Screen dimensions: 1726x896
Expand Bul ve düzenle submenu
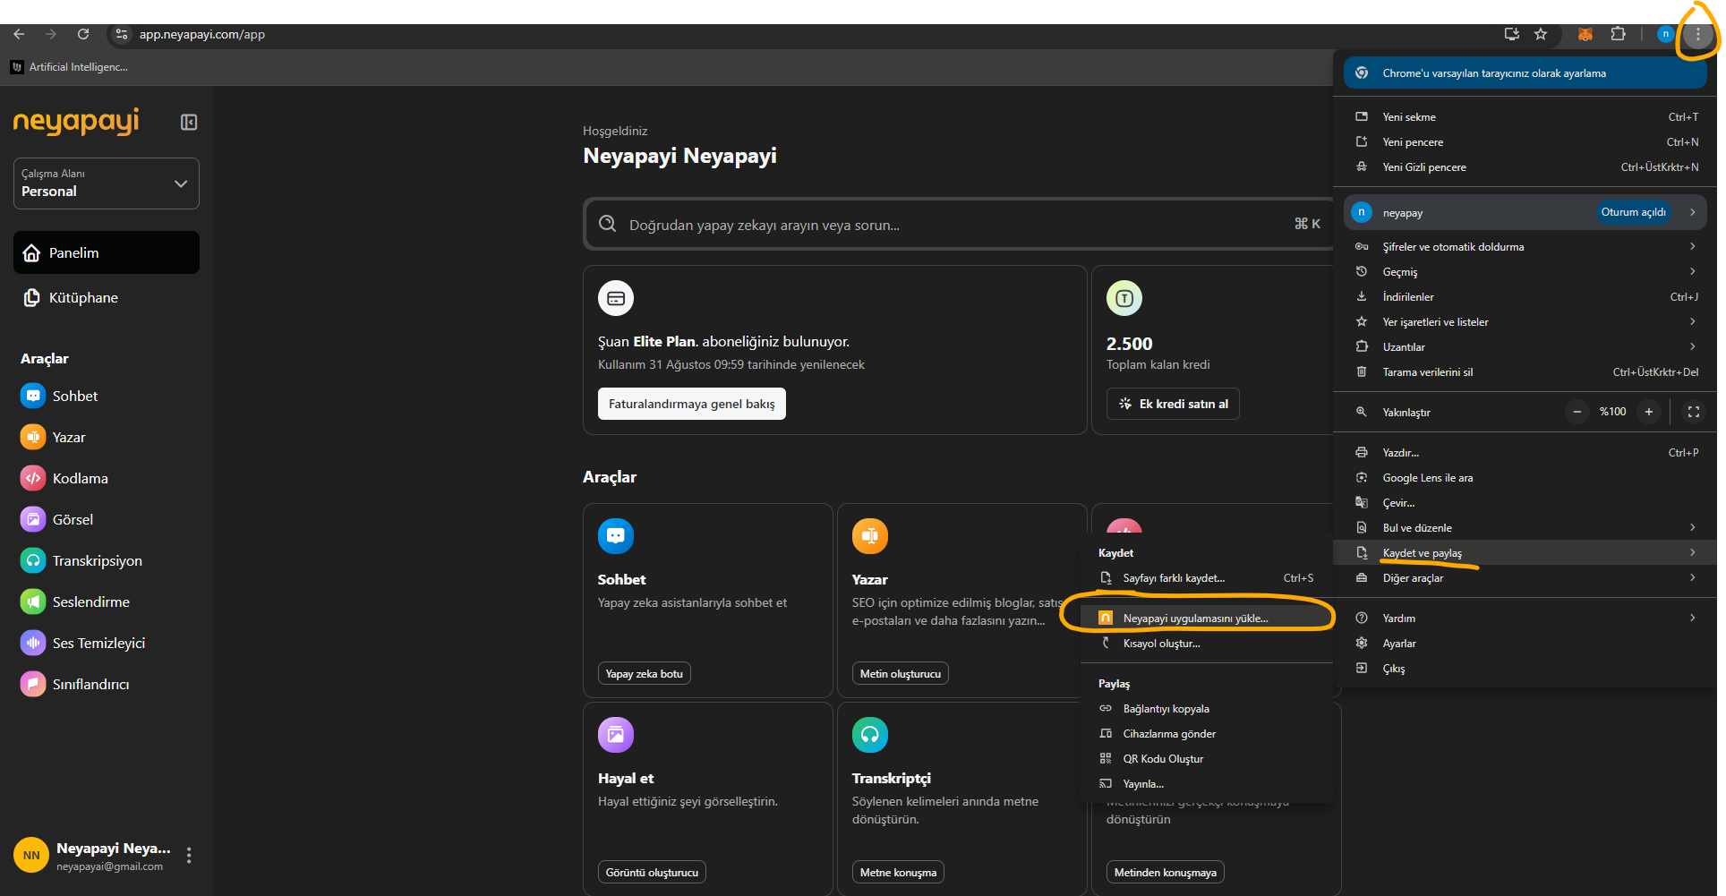(x=1525, y=527)
